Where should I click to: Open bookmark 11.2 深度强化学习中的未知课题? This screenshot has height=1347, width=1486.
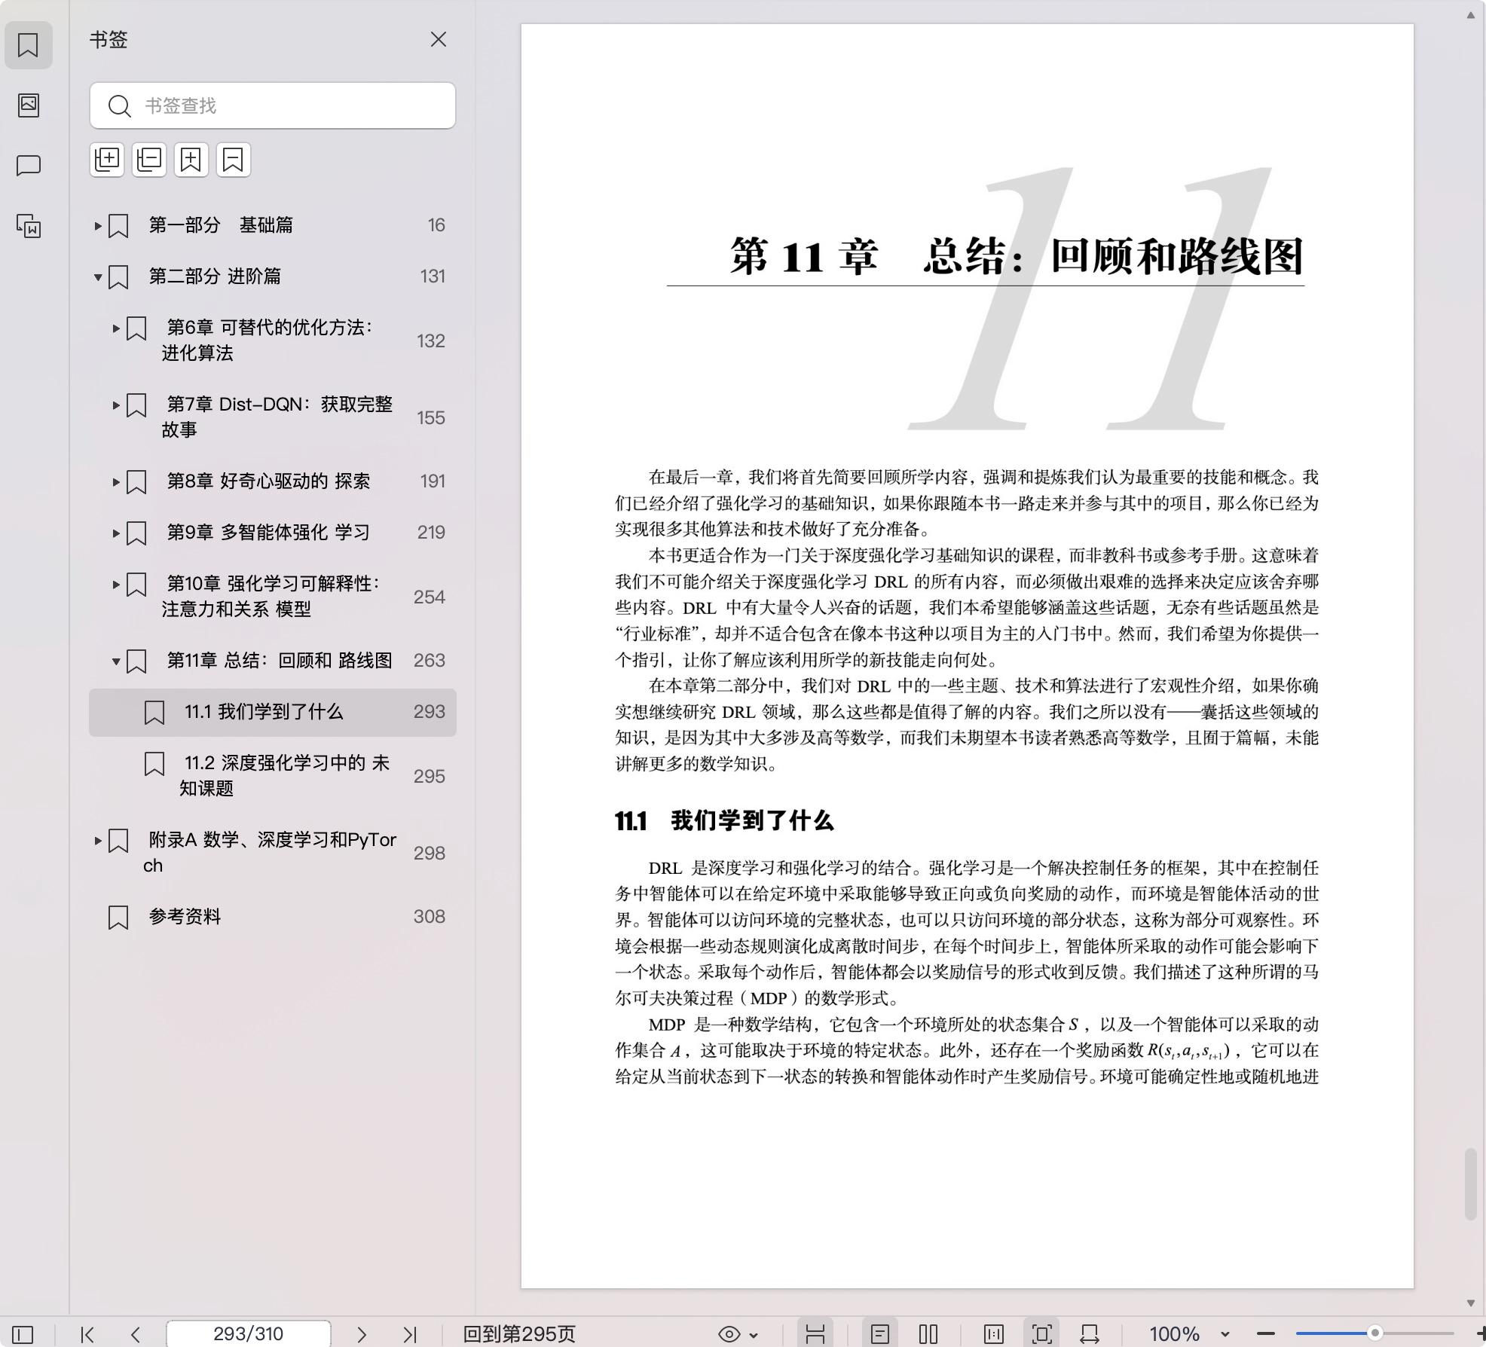click(272, 776)
